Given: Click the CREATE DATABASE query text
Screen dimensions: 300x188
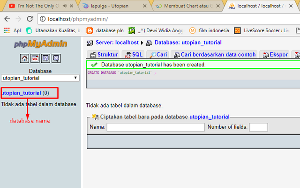Looking at the screenshot, I should pos(122,72).
